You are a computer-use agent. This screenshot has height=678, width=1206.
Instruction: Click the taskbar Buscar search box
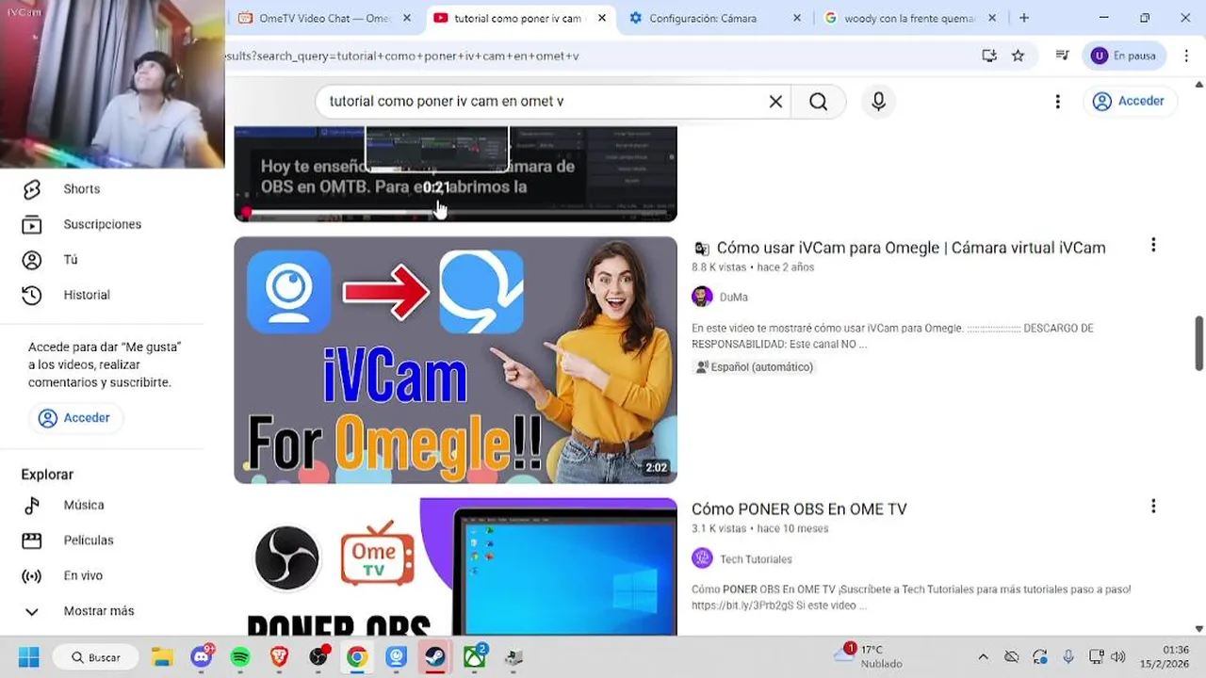[x=95, y=657]
